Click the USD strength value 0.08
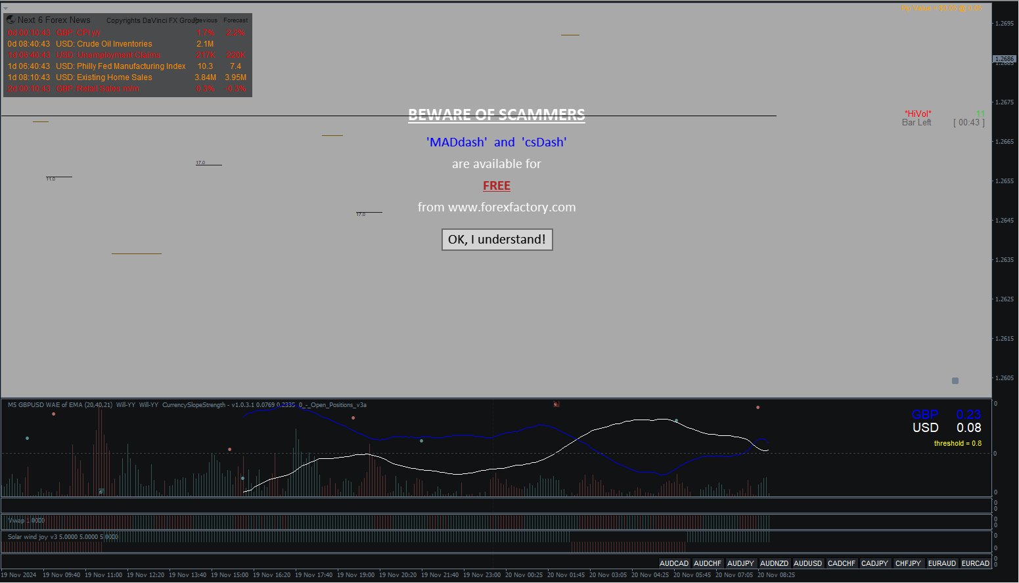Screen dimensions: 1019x583 tap(969, 428)
